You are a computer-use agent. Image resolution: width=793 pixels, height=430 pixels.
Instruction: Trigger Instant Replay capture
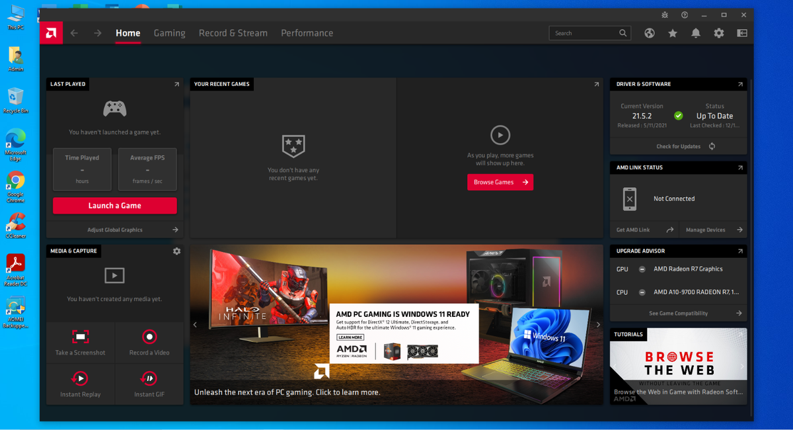pos(80,378)
